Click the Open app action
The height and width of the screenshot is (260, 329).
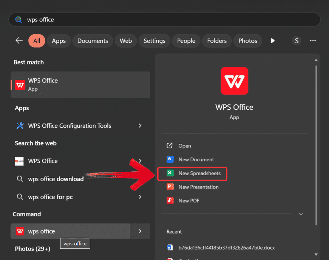pos(184,146)
